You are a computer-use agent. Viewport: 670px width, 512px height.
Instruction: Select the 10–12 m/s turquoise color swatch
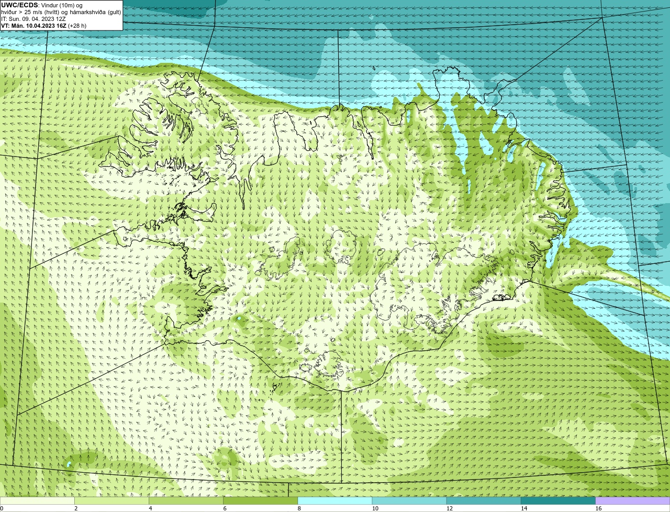pyautogui.click(x=409, y=500)
